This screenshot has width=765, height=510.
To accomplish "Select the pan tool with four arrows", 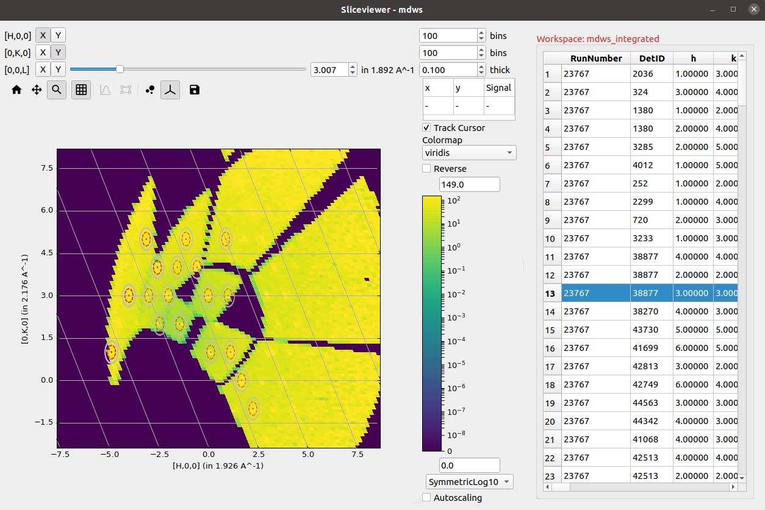I will pyautogui.click(x=37, y=90).
